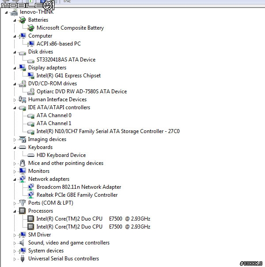Screen dimensions: 265x267
Task: Select the SM Driver label
Action: coord(39,235)
